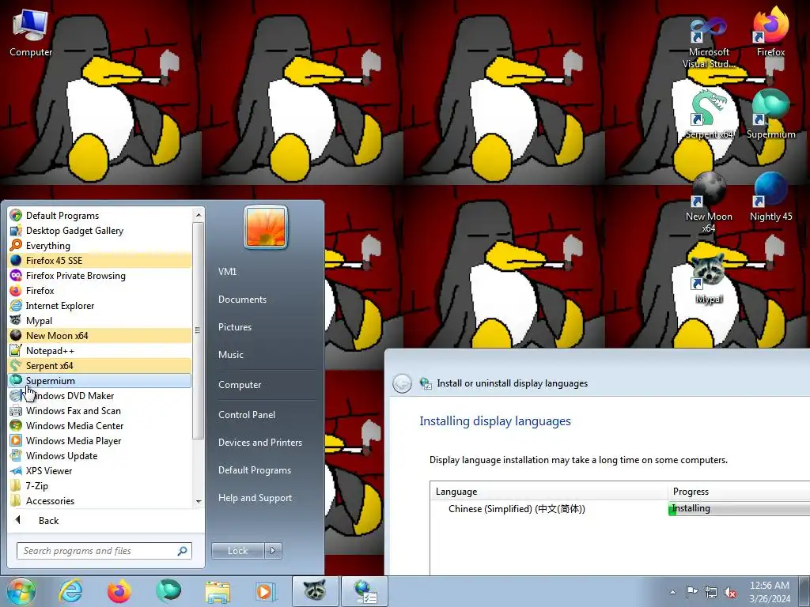Viewport: 810px width, 607px height.
Task: Open the shutdown options arrow beside Lock
Action: pos(273,551)
